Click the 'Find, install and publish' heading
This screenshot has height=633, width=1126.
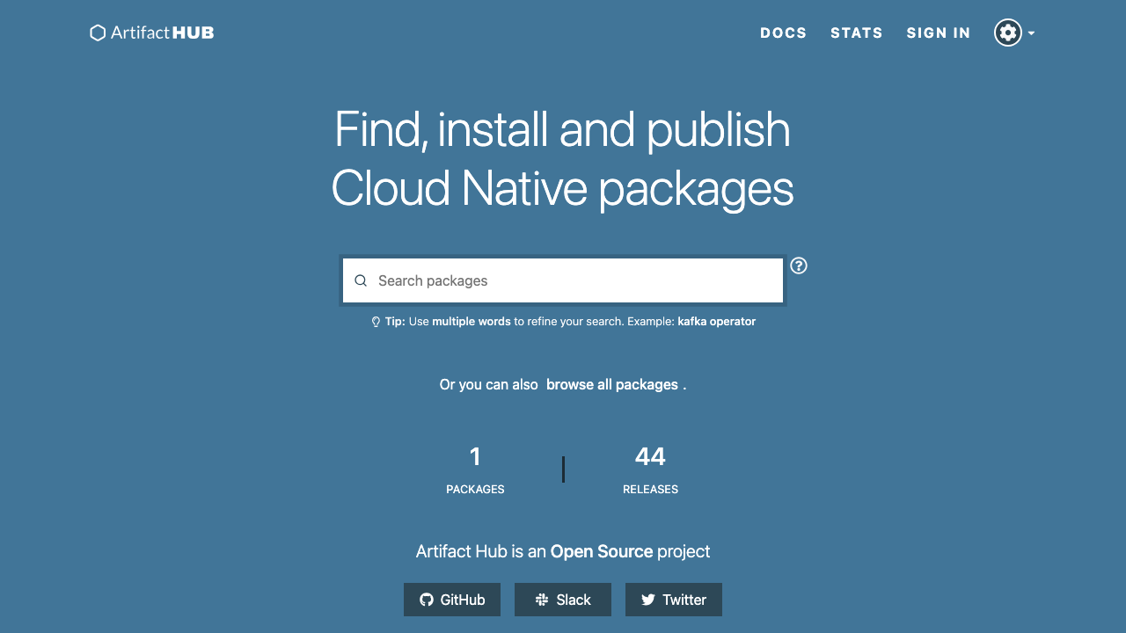563,129
